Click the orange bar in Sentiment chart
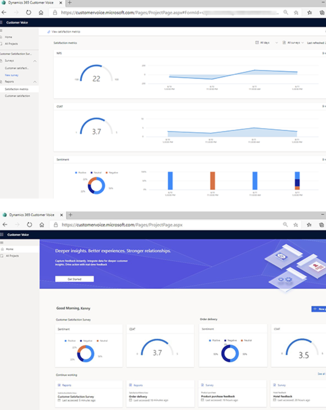The width and height of the screenshot is (326, 410). [213, 181]
